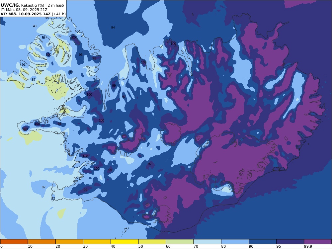Pick the light green 60–70 legend swatch
The width and height of the screenshot is (332, 249).
click(x=180, y=242)
